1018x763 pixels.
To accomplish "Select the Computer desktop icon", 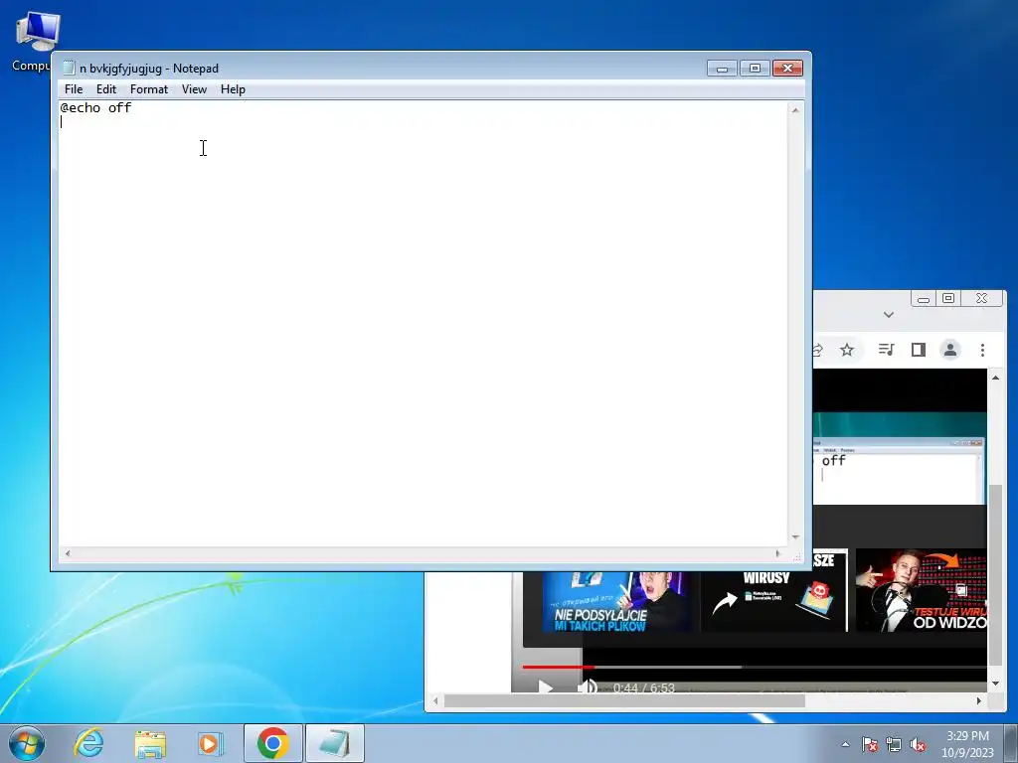I will pos(37,42).
